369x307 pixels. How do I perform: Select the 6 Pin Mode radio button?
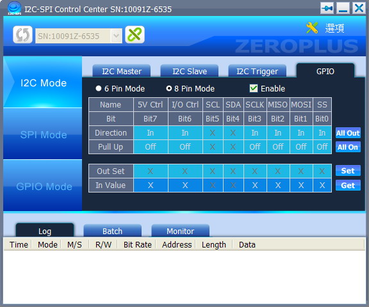coord(99,88)
